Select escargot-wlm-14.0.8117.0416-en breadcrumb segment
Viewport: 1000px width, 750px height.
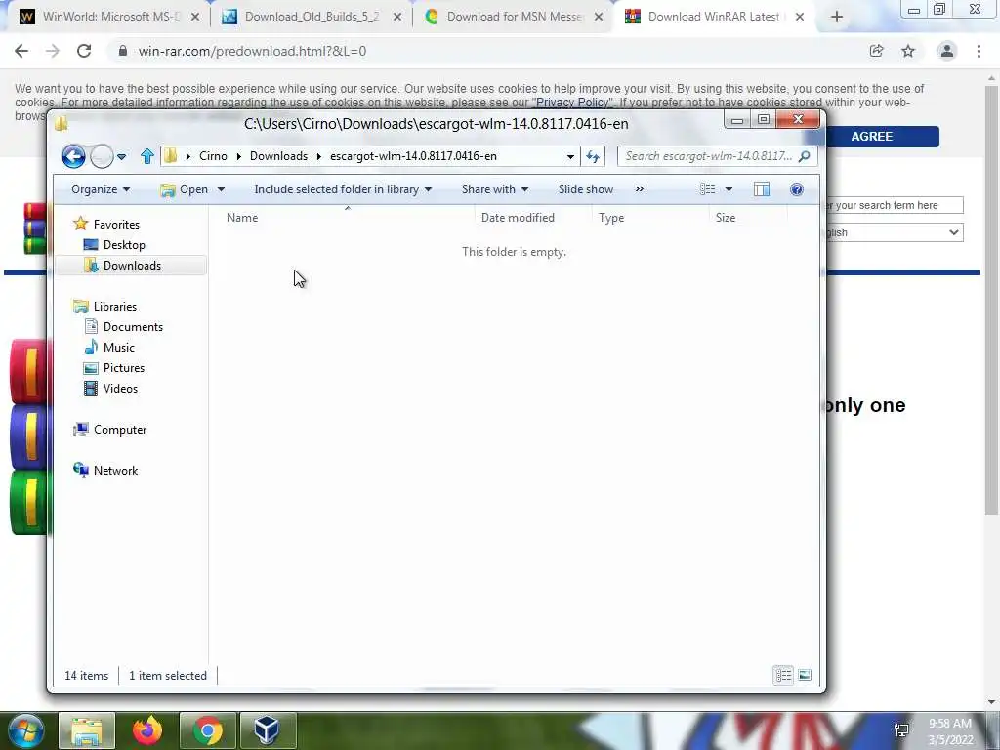pos(413,156)
